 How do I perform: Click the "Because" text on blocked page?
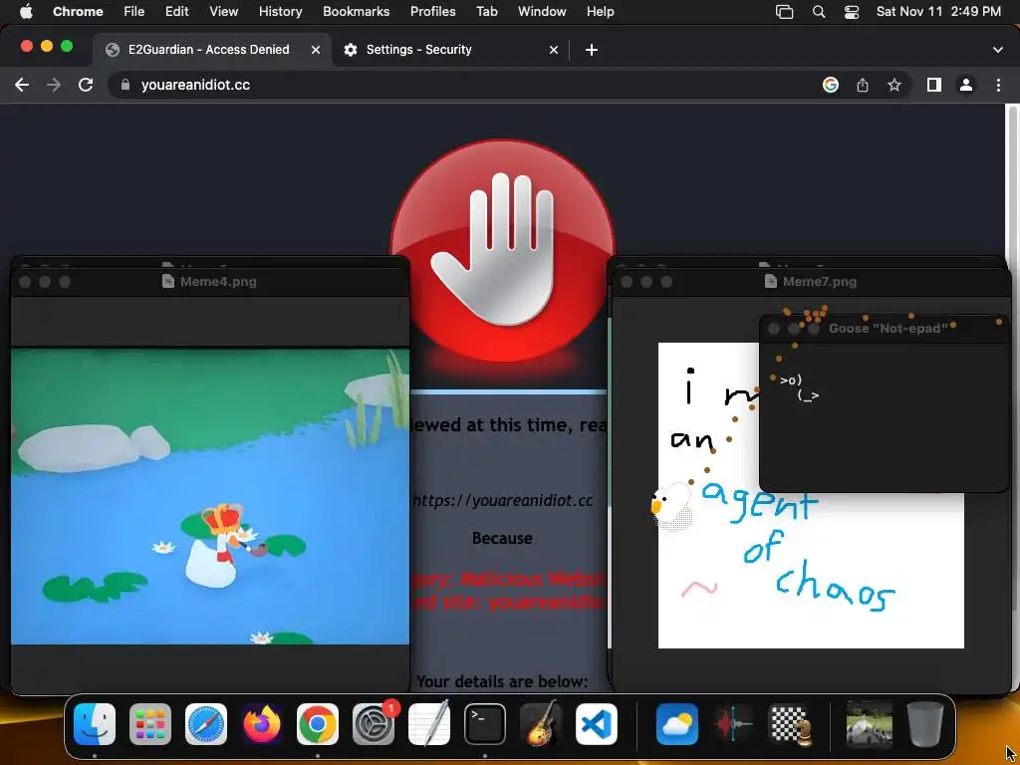[x=502, y=538]
